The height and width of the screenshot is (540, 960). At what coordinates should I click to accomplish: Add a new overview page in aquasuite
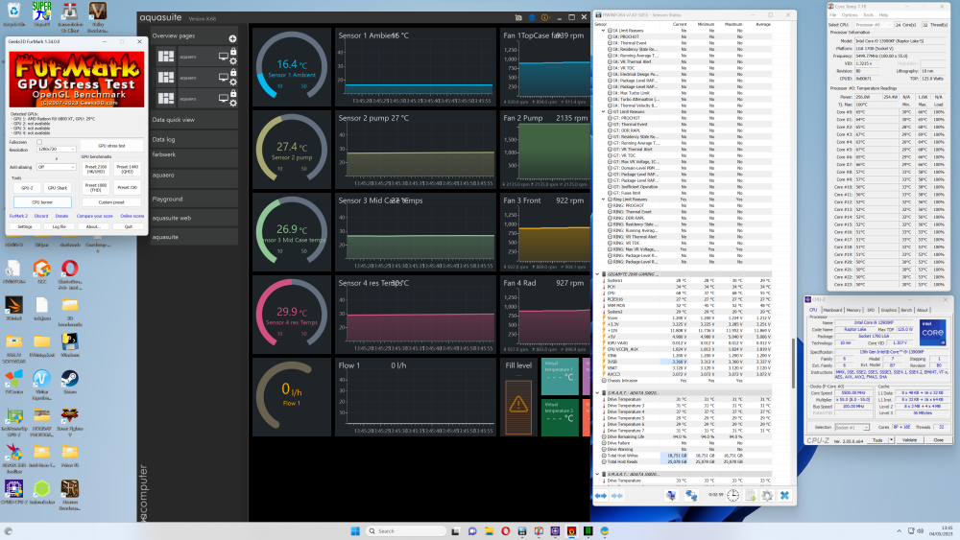[232, 38]
